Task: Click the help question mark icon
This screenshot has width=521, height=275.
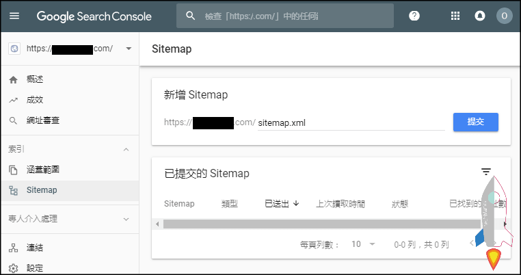Action: [x=414, y=16]
